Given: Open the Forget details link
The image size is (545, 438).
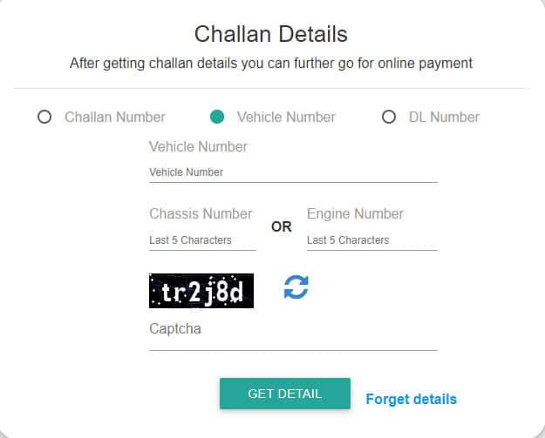Looking at the screenshot, I should point(412,399).
